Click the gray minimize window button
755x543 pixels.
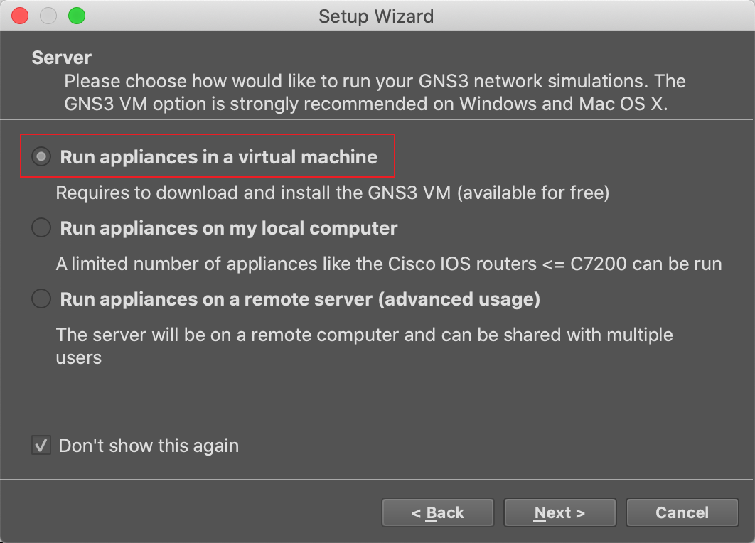(x=48, y=15)
